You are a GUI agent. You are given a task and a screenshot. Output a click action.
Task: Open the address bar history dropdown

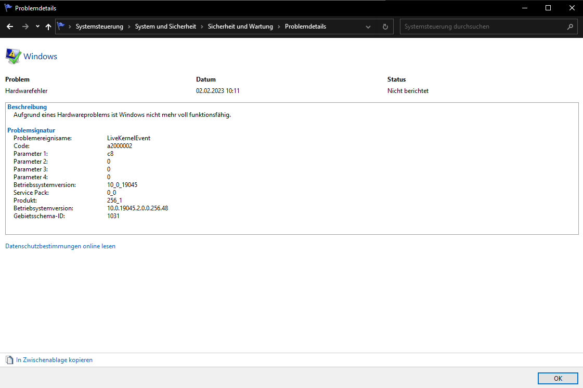pos(368,26)
